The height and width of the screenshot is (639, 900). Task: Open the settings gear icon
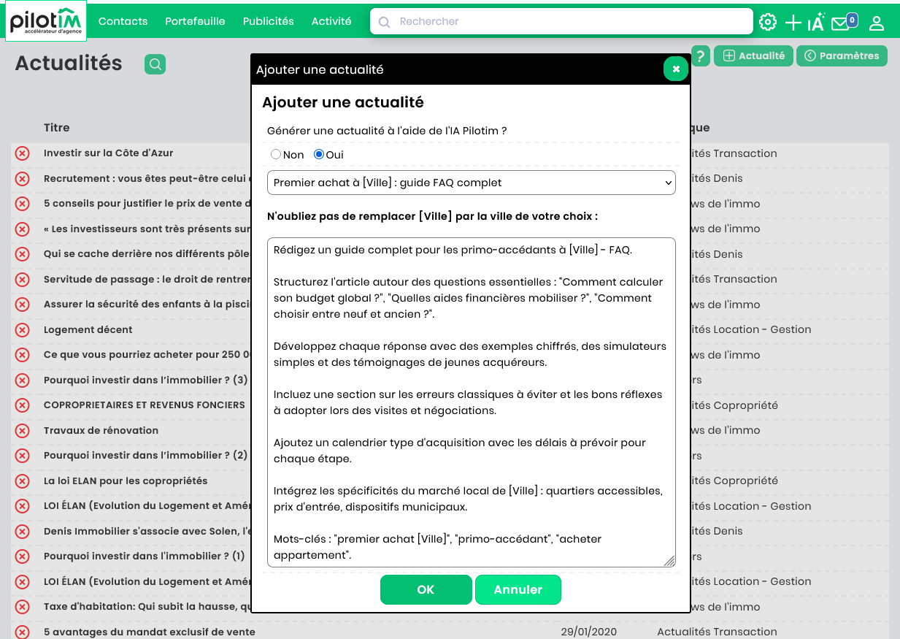767,22
